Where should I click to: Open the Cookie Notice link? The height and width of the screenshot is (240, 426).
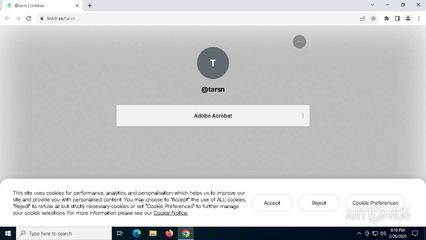171,213
